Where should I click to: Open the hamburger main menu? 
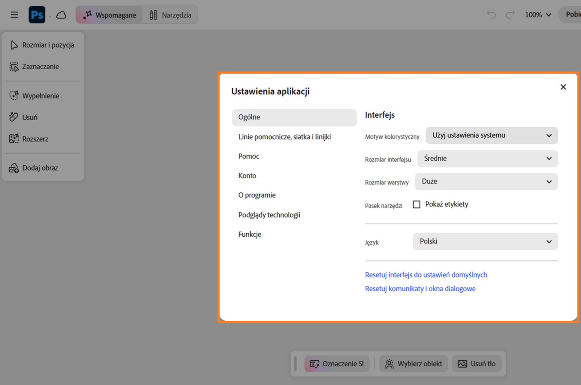[x=14, y=15]
